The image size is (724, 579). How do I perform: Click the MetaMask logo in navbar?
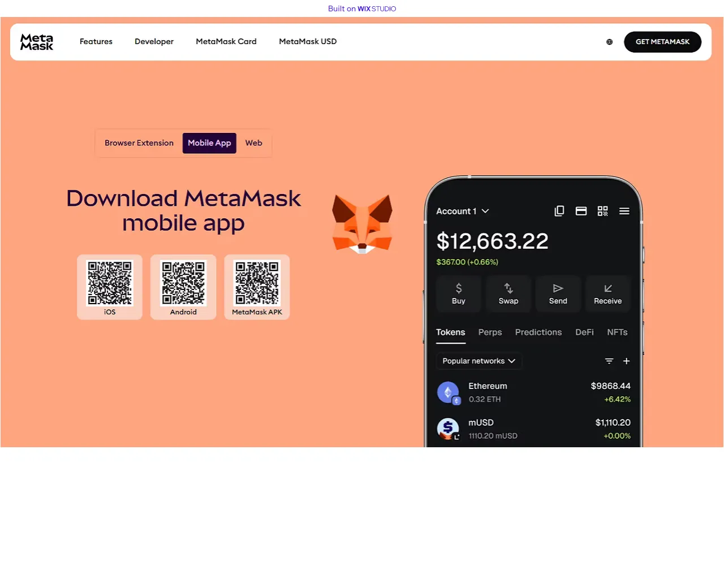[x=37, y=42]
